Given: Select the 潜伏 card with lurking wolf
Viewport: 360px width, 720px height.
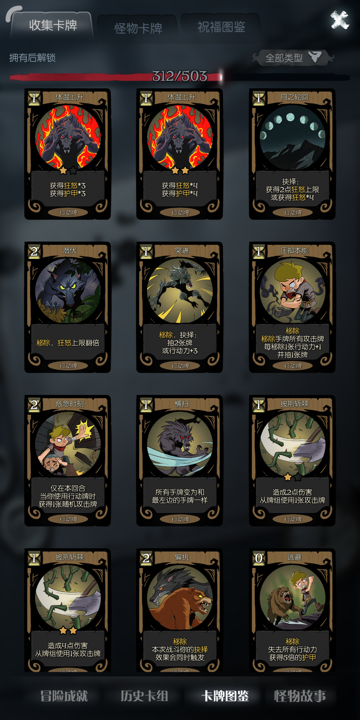Looking at the screenshot, I should [x=68, y=307].
